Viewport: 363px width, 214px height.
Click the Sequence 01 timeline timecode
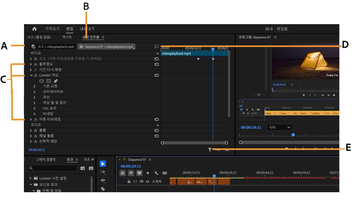click(x=131, y=166)
